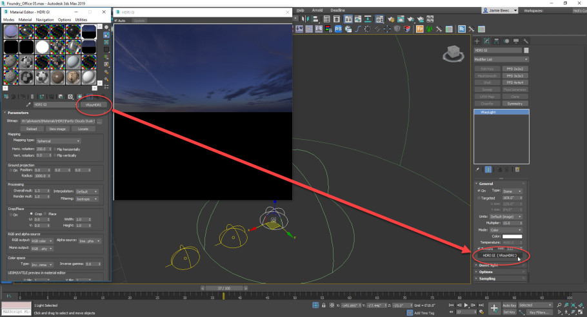This screenshot has width=587, height=317.
Task: Open the Deadline menu
Action: coord(337,10)
